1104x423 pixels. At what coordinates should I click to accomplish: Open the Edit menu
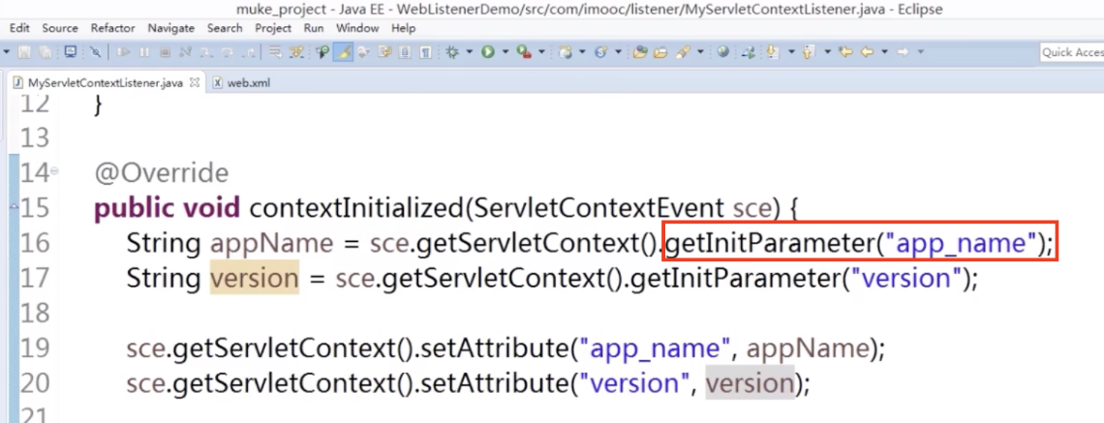pyautogui.click(x=19, y=28)
